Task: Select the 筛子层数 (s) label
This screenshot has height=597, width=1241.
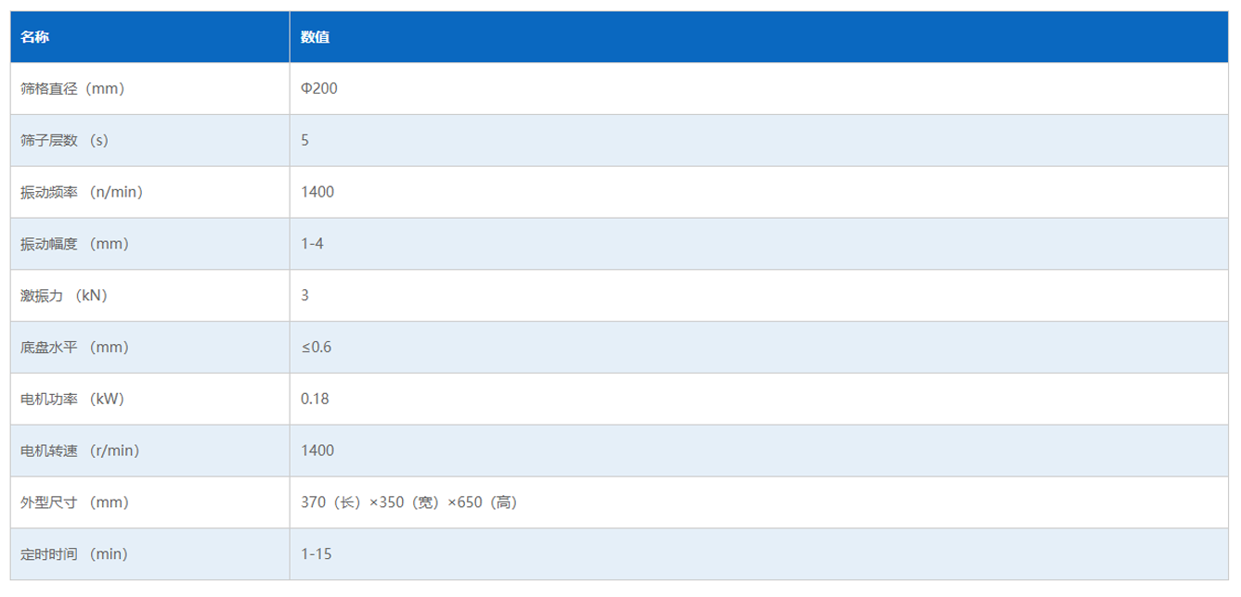Action: (64, 141)
